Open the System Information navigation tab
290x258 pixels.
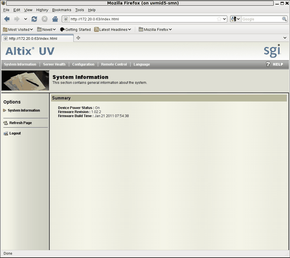click(x=20, y=64)
